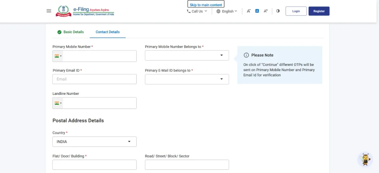This screenshot has height=173, width=379.
Task: Open Primary Mobile Number Belongs to dropdown
Action: (x=187, y=56)
